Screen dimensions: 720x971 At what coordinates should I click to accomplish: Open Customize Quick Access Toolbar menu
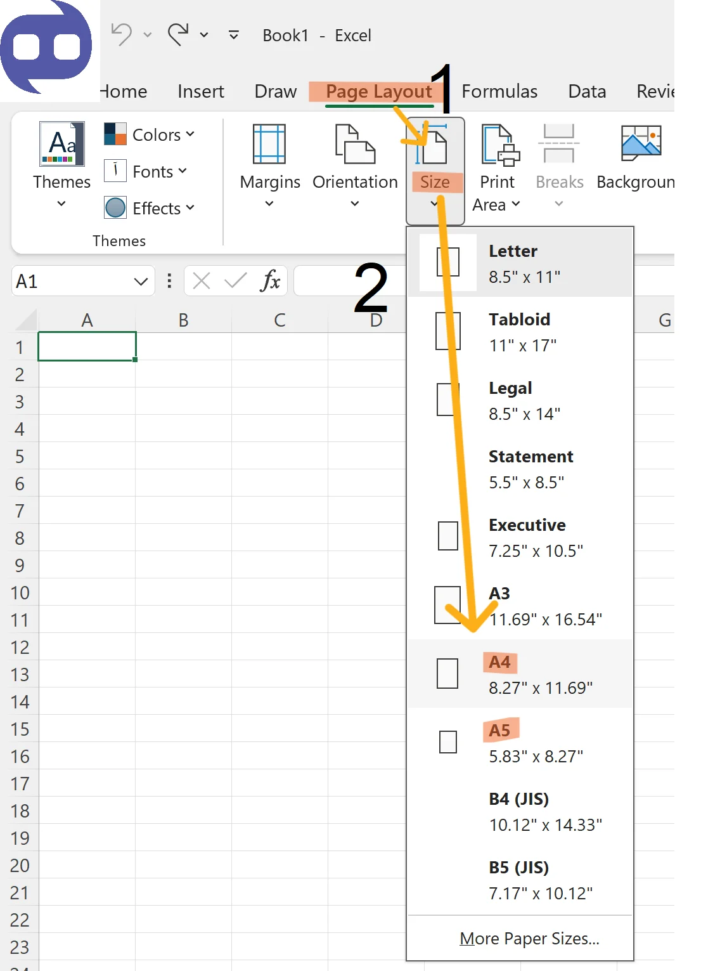coord(234,35)
